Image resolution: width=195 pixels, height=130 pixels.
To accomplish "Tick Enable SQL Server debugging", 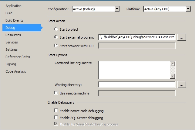I will tap(56, 118).
